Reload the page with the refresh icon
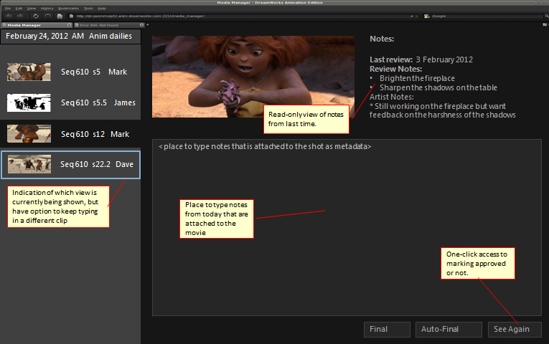The width and height of the screenshot is (549, 344). tap(36, 16)
